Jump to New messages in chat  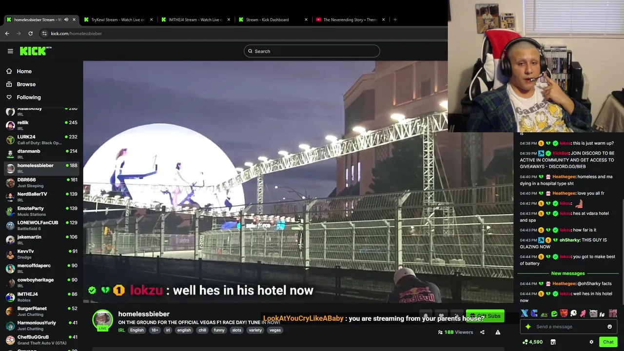(x=568, y=273)
